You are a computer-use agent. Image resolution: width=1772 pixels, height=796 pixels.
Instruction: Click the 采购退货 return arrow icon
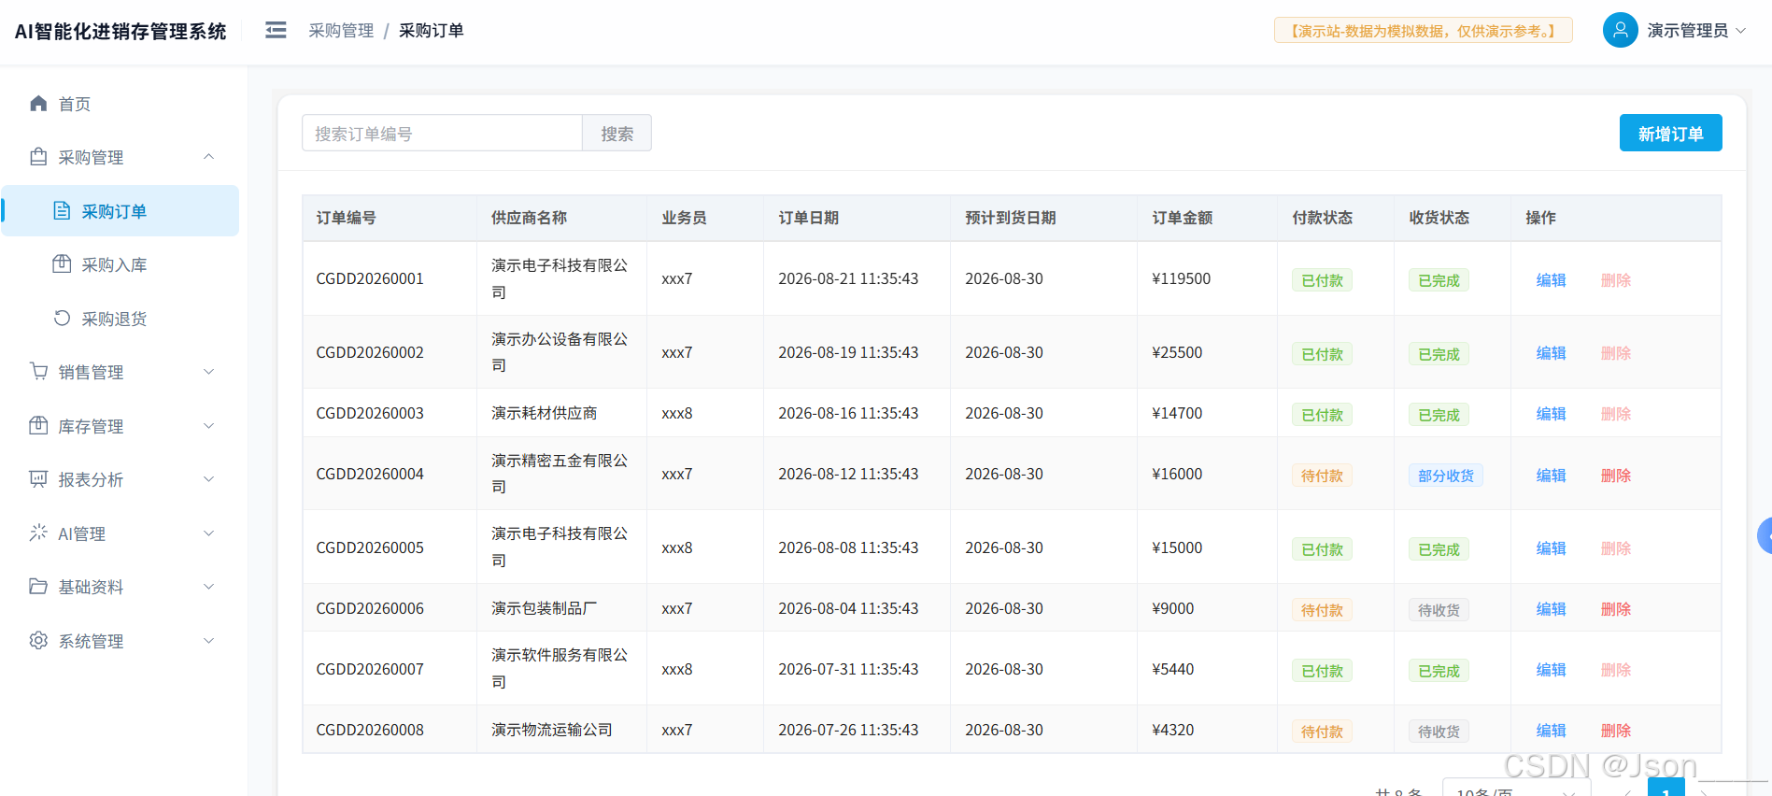tap(62, 319)
